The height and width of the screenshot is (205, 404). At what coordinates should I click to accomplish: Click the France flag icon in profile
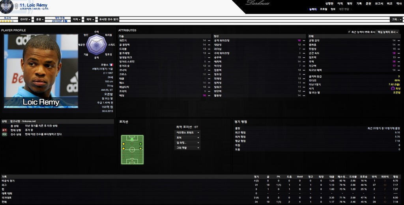coord(111,65)
